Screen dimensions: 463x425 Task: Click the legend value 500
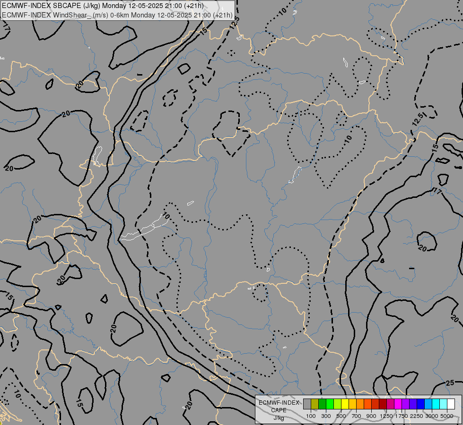coord(341,416)
